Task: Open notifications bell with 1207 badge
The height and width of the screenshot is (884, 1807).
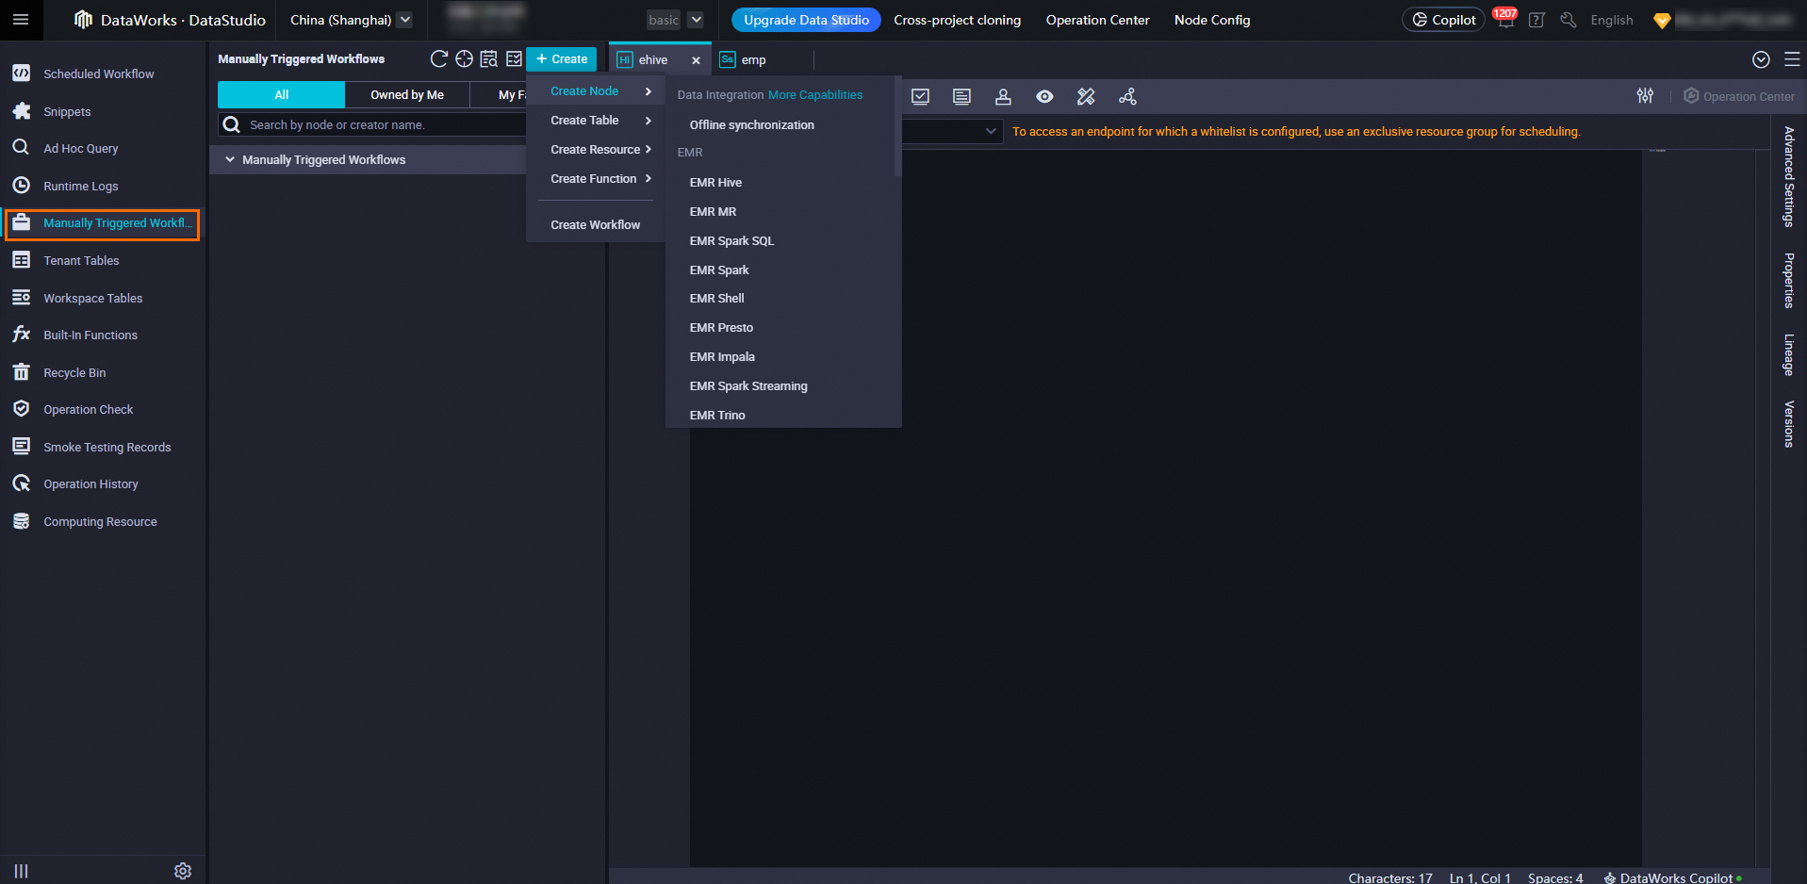Action: [x=1505, y=21]
